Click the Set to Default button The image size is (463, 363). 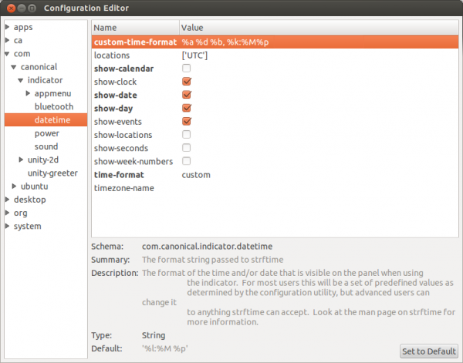pyautogui.click(x=429, y=351)
